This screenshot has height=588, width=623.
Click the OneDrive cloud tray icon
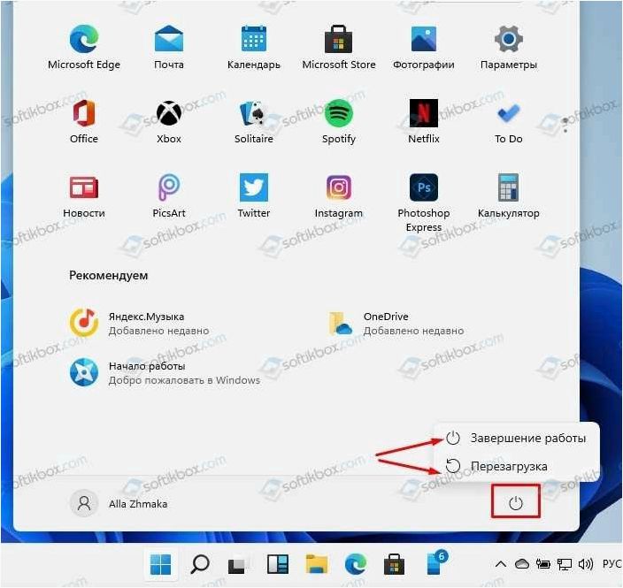(522, 564)
